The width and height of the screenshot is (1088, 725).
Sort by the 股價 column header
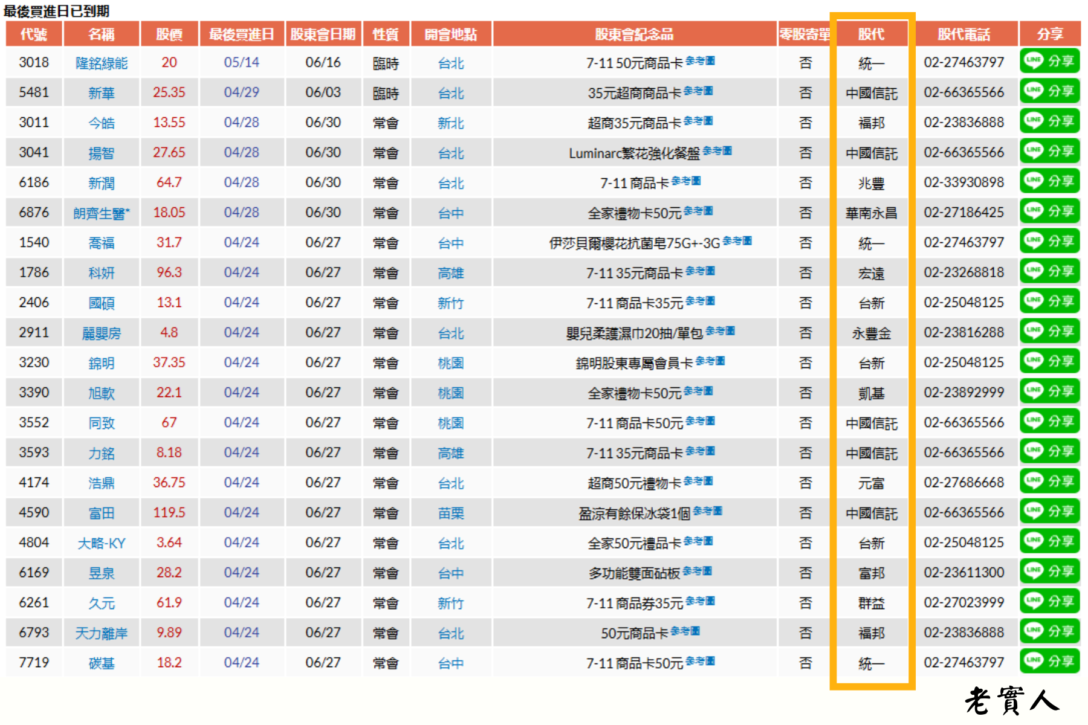pyautogui.click(x=169, y=34)
